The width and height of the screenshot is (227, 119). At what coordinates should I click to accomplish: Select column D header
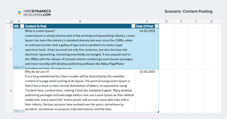166,22
